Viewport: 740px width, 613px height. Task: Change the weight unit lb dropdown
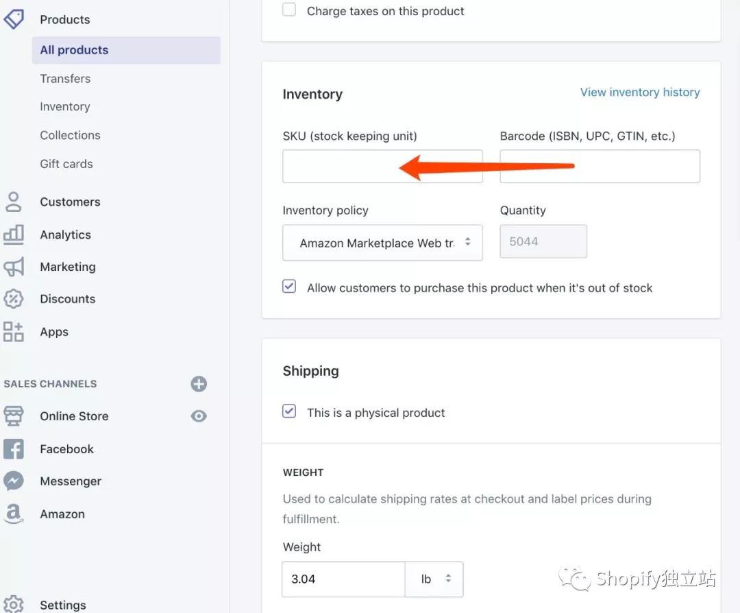434,579
